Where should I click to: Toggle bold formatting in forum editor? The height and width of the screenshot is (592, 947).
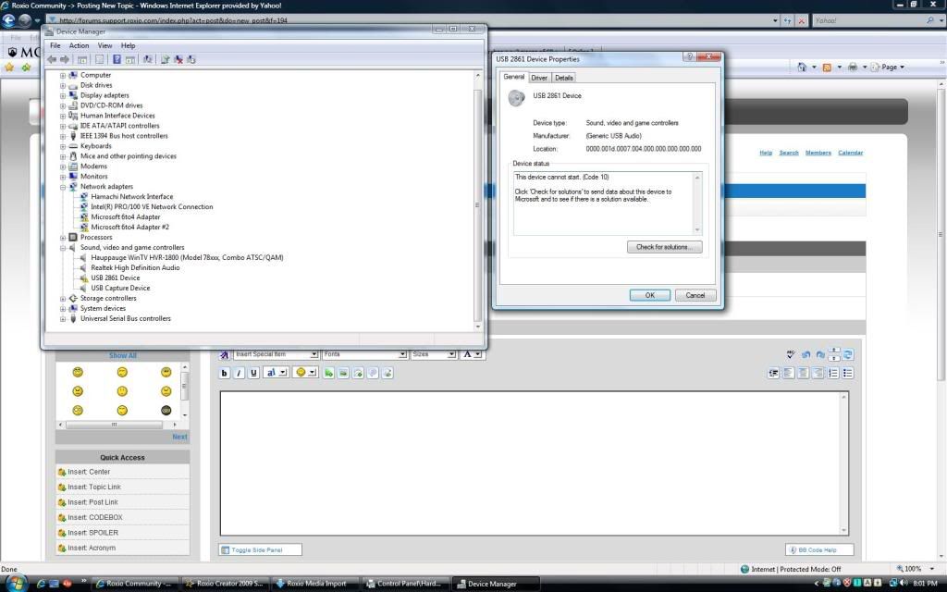point(224,373)
